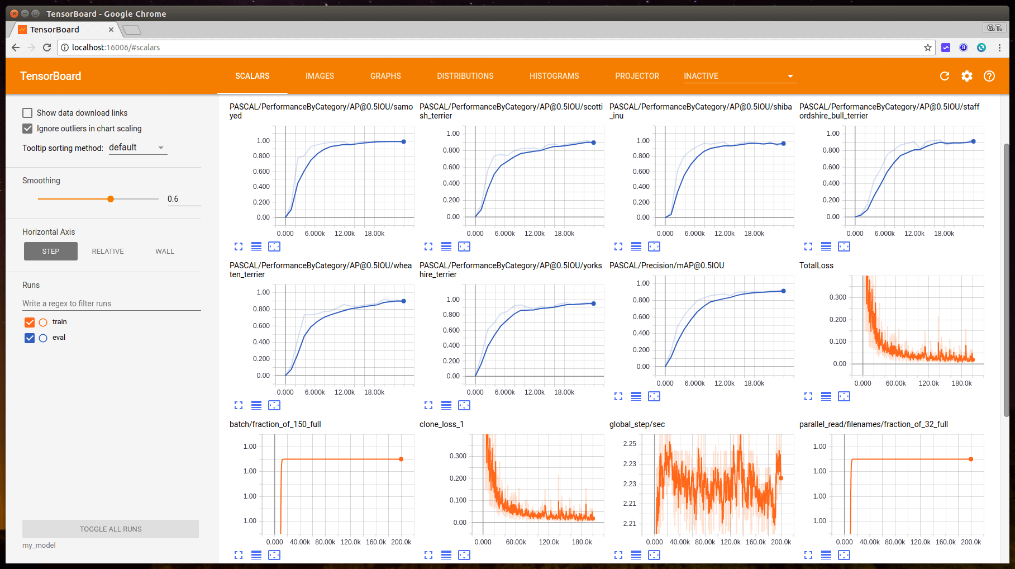The width and height of the screenshot is (1015, 569).
Task: Open the Tooltip sorting method dropdown
Action: click(137, 148)
